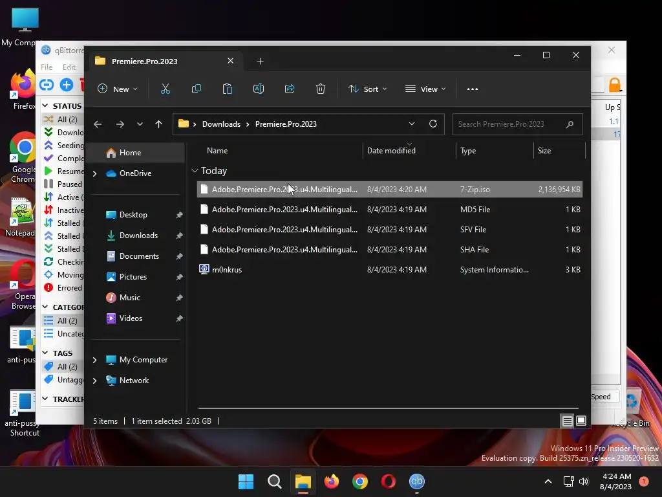Open Windows taskbar search

click(274, 481)
